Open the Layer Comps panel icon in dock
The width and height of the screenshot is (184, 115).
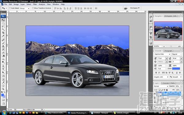[x=151, y=43]
